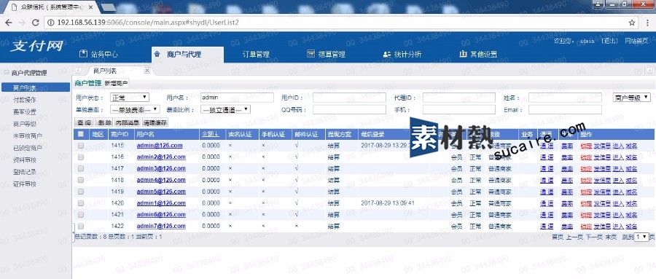Click the 手机 input field
Screen dimensions: 656x279
(459, 109)
